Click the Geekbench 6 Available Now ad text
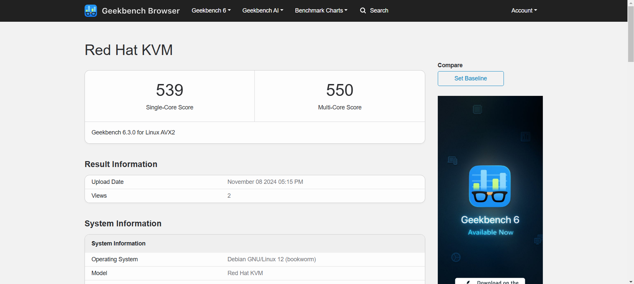Screen dimensions: 634x284 click(490, 226)
